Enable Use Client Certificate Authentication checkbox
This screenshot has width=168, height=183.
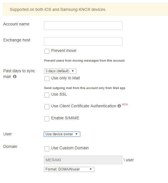(47, 107)
